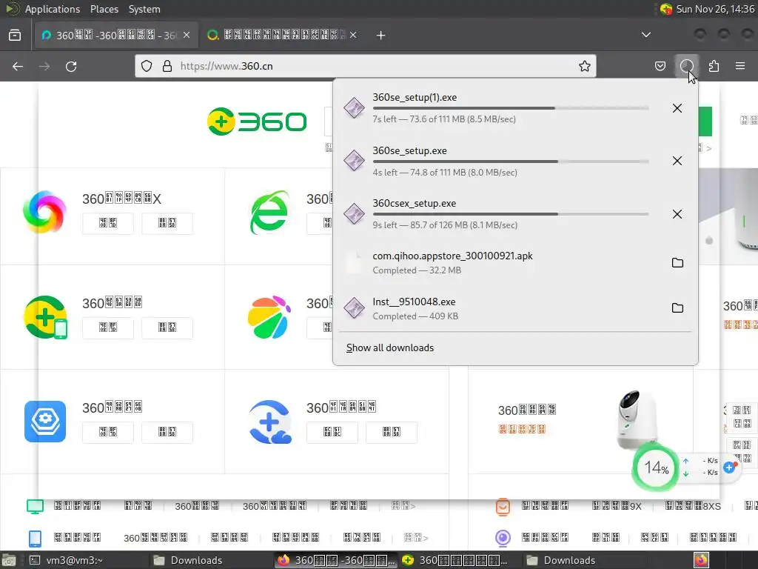Cancel the 360se_setup(1).exe download

tap(677, 108)
